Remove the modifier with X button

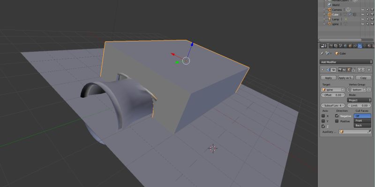[x=369, y=70]
